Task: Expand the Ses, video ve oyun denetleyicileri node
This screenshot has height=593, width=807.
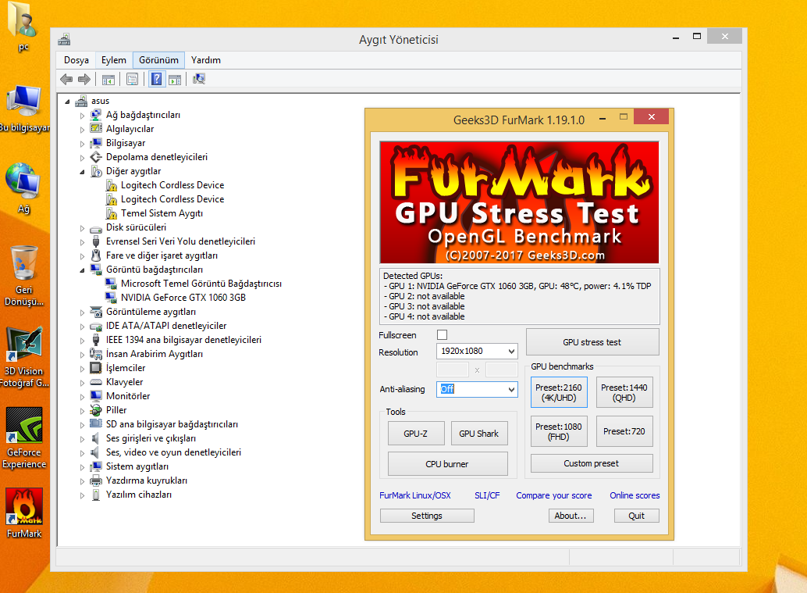Action: tap(83, 453)
